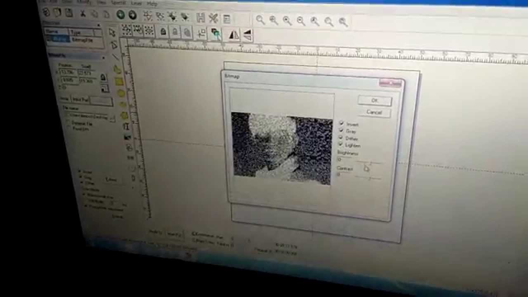Screen dimensions: 528x297
Task: Select the yellow Rectangle tool
Action: (119, 82)
